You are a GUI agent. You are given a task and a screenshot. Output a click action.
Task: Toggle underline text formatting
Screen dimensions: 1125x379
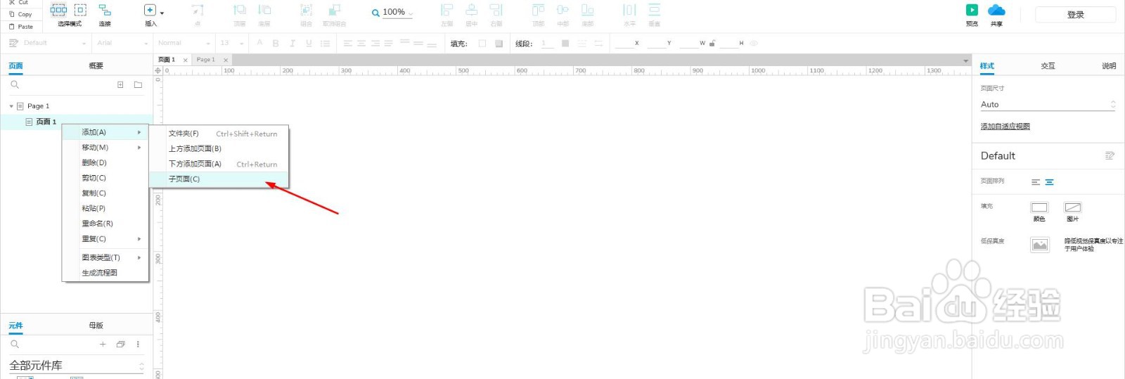tap(309, 44)
